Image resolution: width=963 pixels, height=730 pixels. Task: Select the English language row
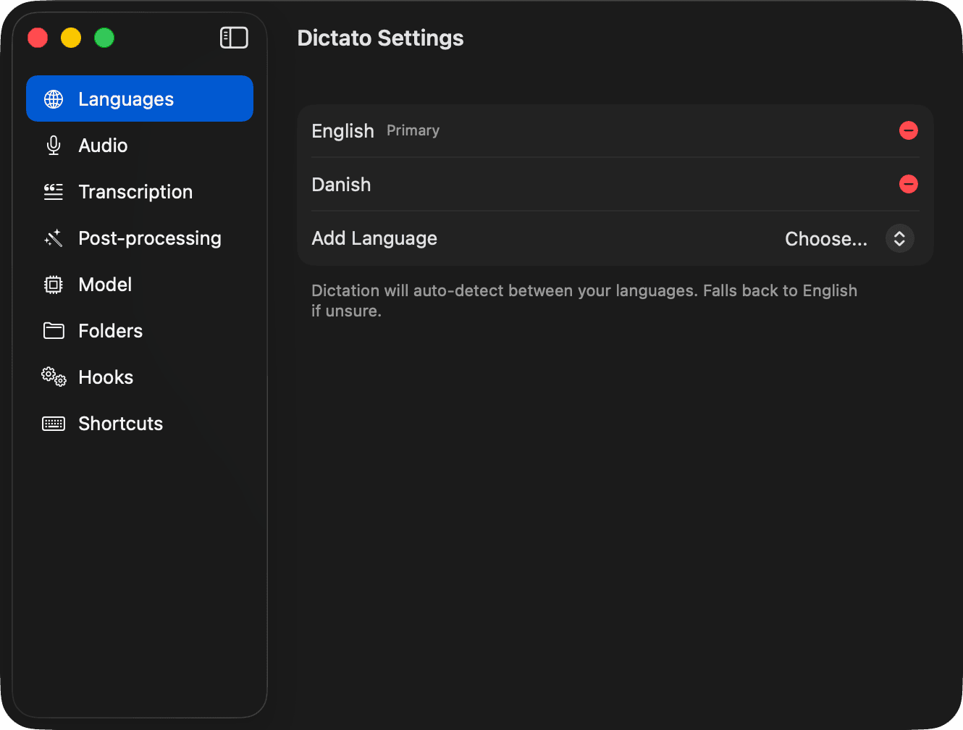(x=342, y=131)
